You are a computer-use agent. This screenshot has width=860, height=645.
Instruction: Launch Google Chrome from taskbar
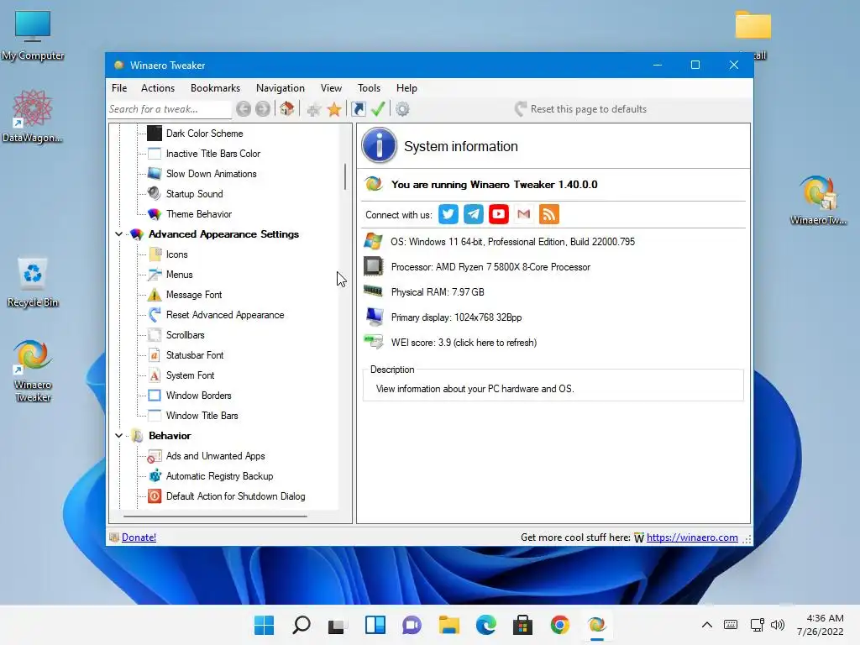pos(559,625)
